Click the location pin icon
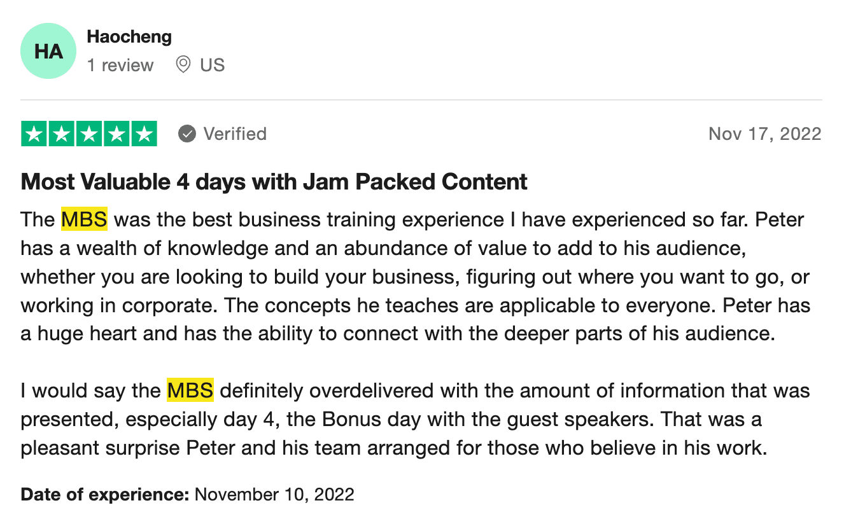 [183, 65]
